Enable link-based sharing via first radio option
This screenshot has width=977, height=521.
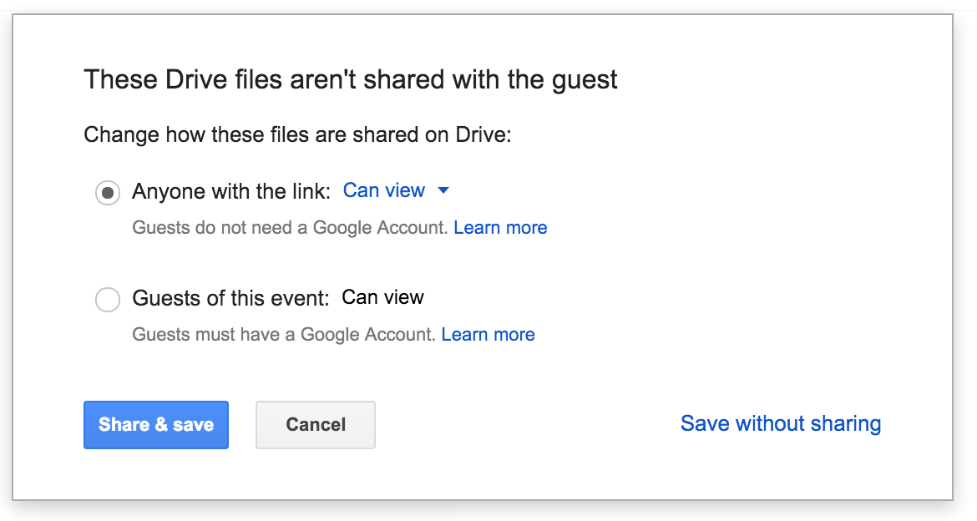pos(108,193)
